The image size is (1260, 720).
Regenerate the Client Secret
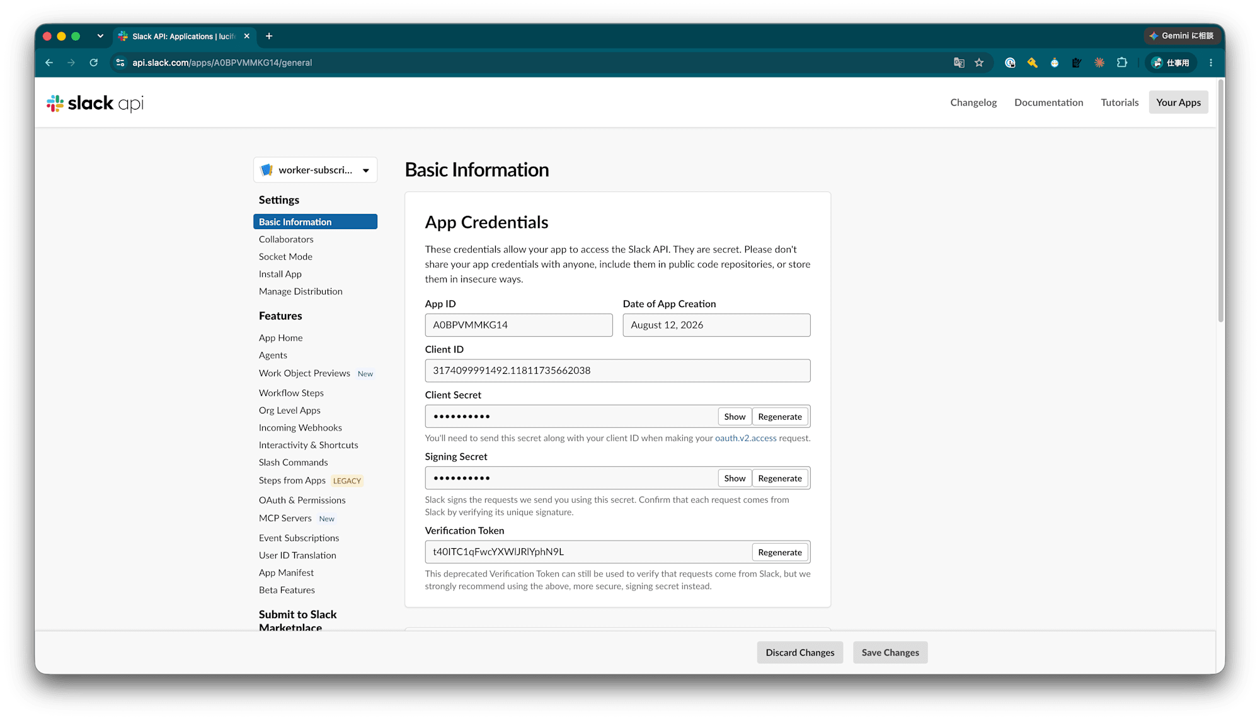tap(780, 417)
